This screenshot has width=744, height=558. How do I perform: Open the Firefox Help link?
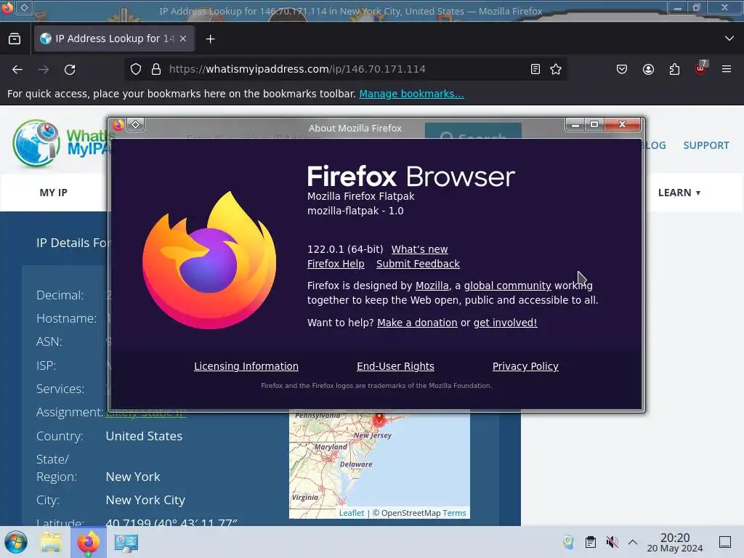336,264
